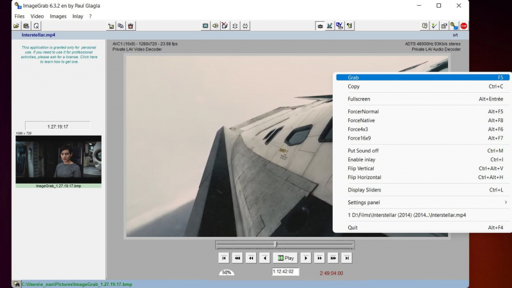This screenshot has height=288, width=512.
Task: Click the Play button
Action: 285,258
